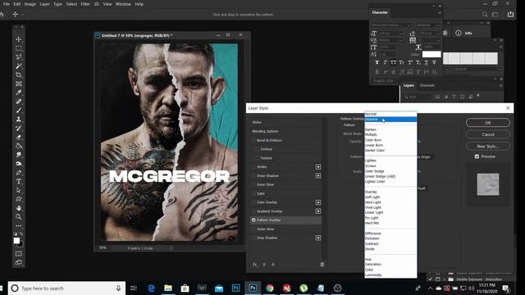Enable the Outer Glow checkbox
525x295 pixels.
tap(253, 229)
